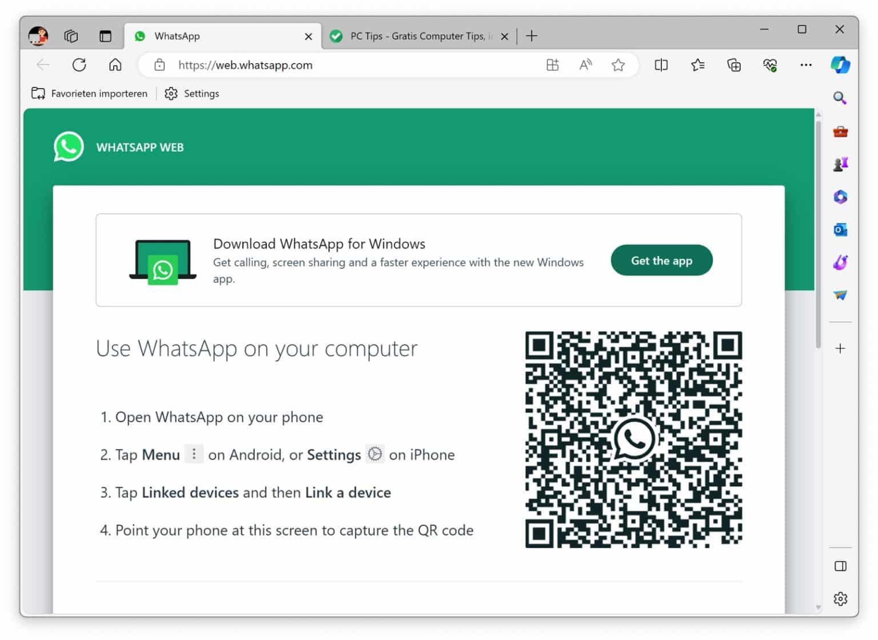View site information lock icon
Image resolution: width=878 pixels, height=640 pixels.
click(159, 65)
